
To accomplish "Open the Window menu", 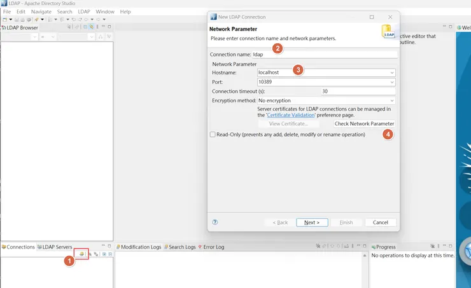I will tap(105, 11).
